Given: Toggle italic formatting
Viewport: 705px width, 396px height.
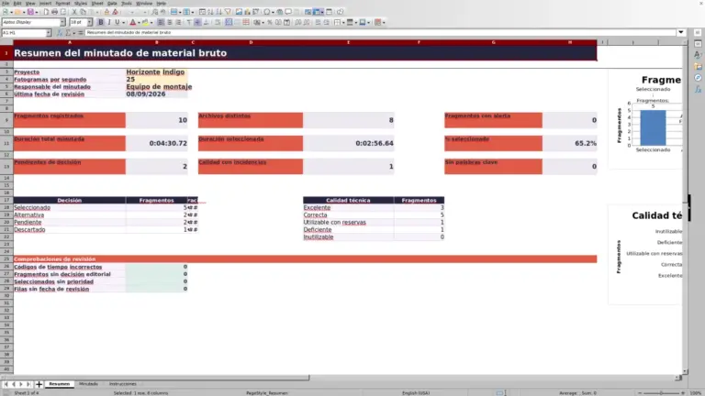Looking at the screenshot, I should [109, 22].
